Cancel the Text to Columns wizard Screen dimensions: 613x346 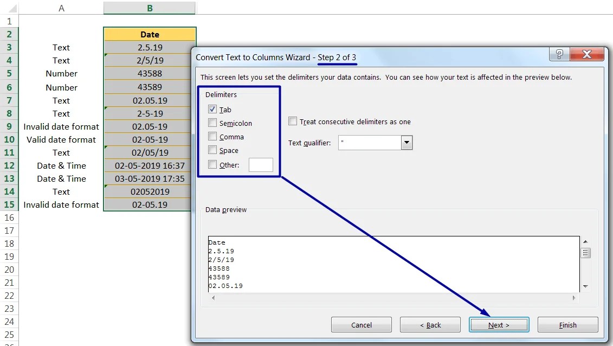point(361,324)
